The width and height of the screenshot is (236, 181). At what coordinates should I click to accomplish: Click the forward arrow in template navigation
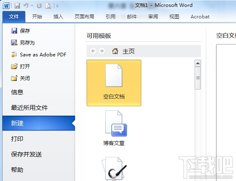tap(102, 51)
